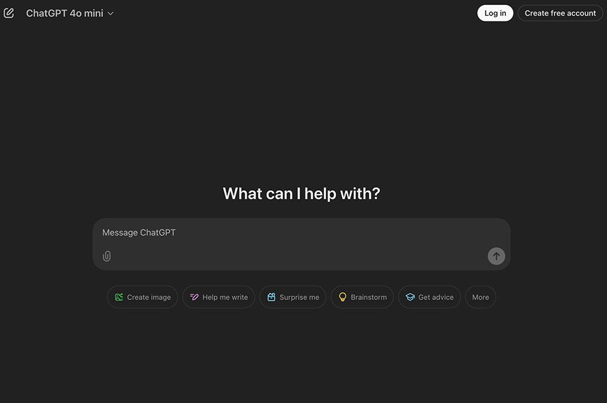The image size is (607, 403).
Task: Open the ChatGPT 4o mini model dropdown
Action: click(x=70, y=13)
